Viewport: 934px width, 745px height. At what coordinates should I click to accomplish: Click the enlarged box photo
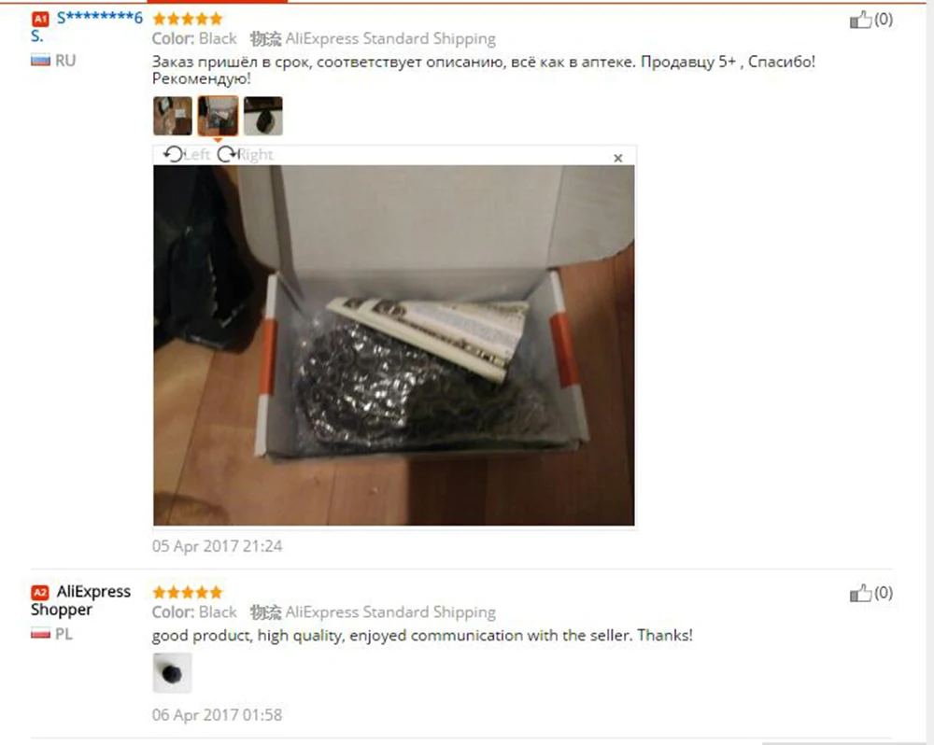(x=394, y=345)
